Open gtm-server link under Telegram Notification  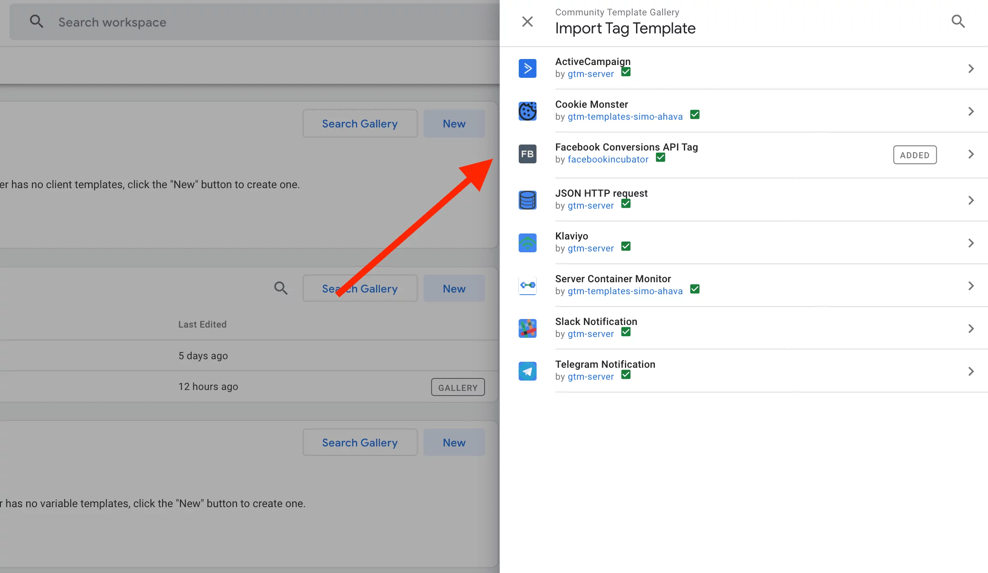click(x=590, y=377)
